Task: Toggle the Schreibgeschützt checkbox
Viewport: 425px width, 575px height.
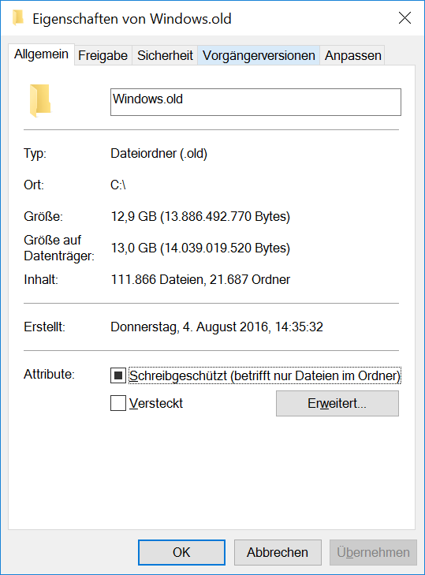Action: pos(118,375)
